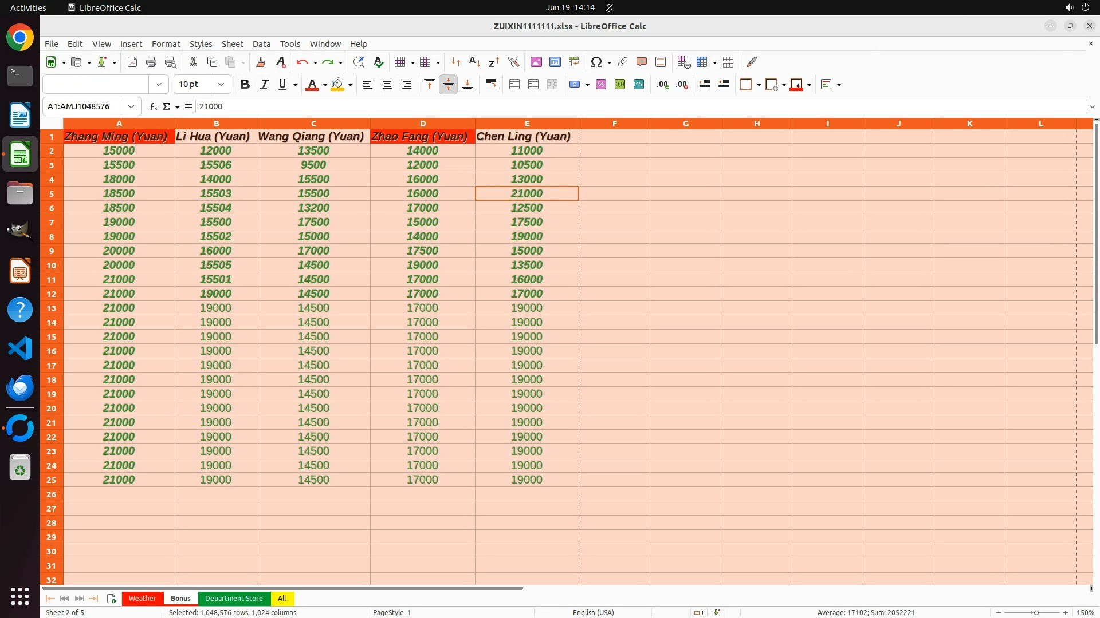Insert a chart using the chart icon
The height and width of the screenshot is (618, 1100).
pyautogui.click(x=555, y=62)
